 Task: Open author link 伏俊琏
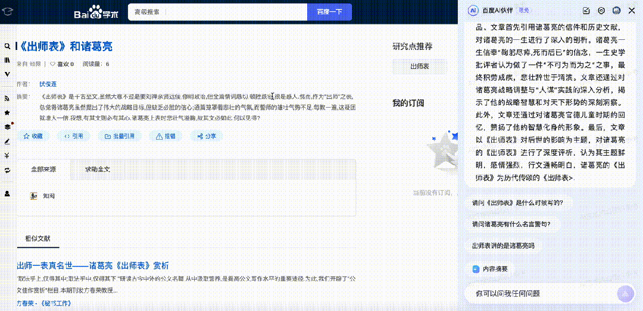click(x=48, y=84)
